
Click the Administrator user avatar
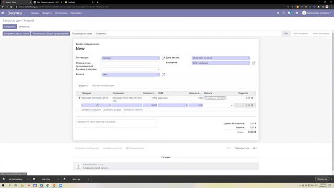(304, 13)
